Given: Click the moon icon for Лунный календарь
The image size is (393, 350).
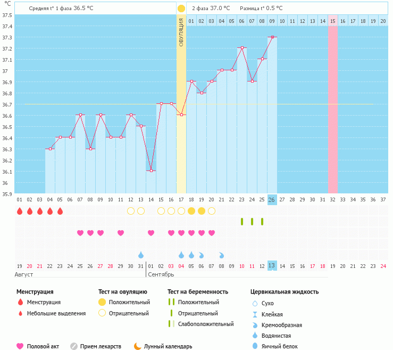Looking at the screenshot, I should [x=138, y=346].
